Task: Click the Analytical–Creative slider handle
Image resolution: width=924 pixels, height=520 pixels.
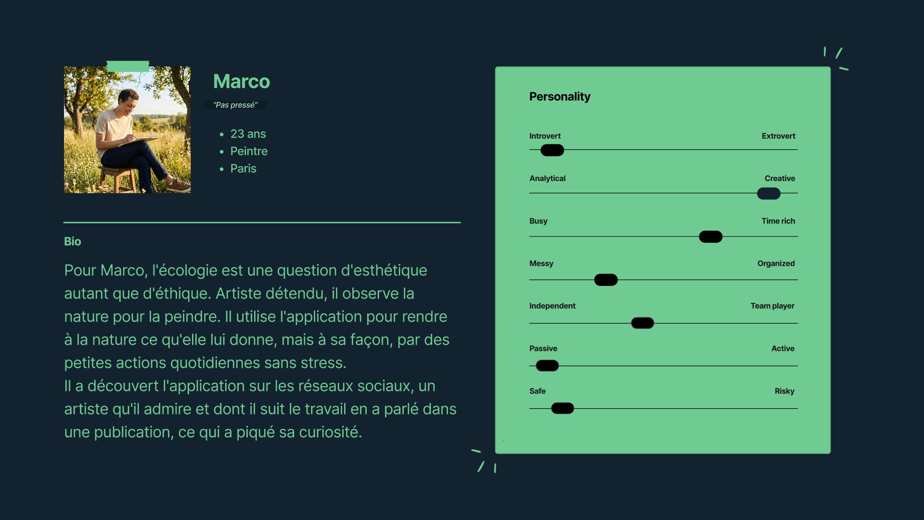Action: pyautogui.click(x=769, y=194)
